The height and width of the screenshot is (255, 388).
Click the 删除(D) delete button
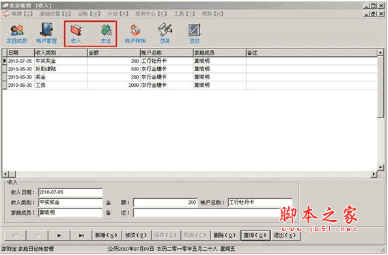tap(225, 235)
